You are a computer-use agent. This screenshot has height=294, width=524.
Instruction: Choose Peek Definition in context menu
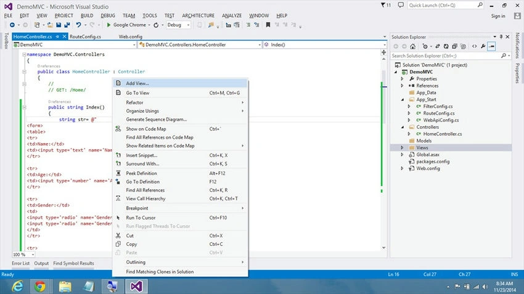click(x=180, y=173)
